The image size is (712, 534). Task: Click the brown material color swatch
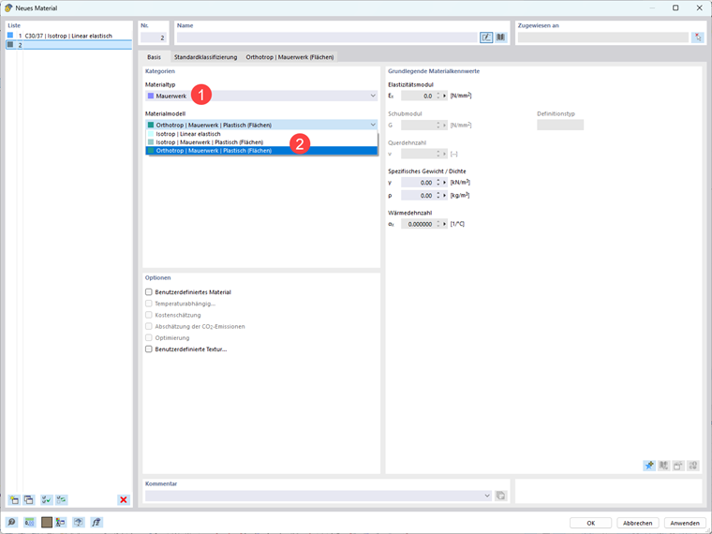pos(47,522)
